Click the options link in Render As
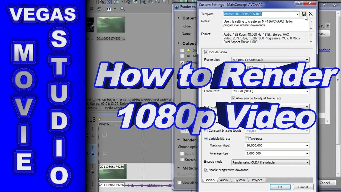 (324, 50)
